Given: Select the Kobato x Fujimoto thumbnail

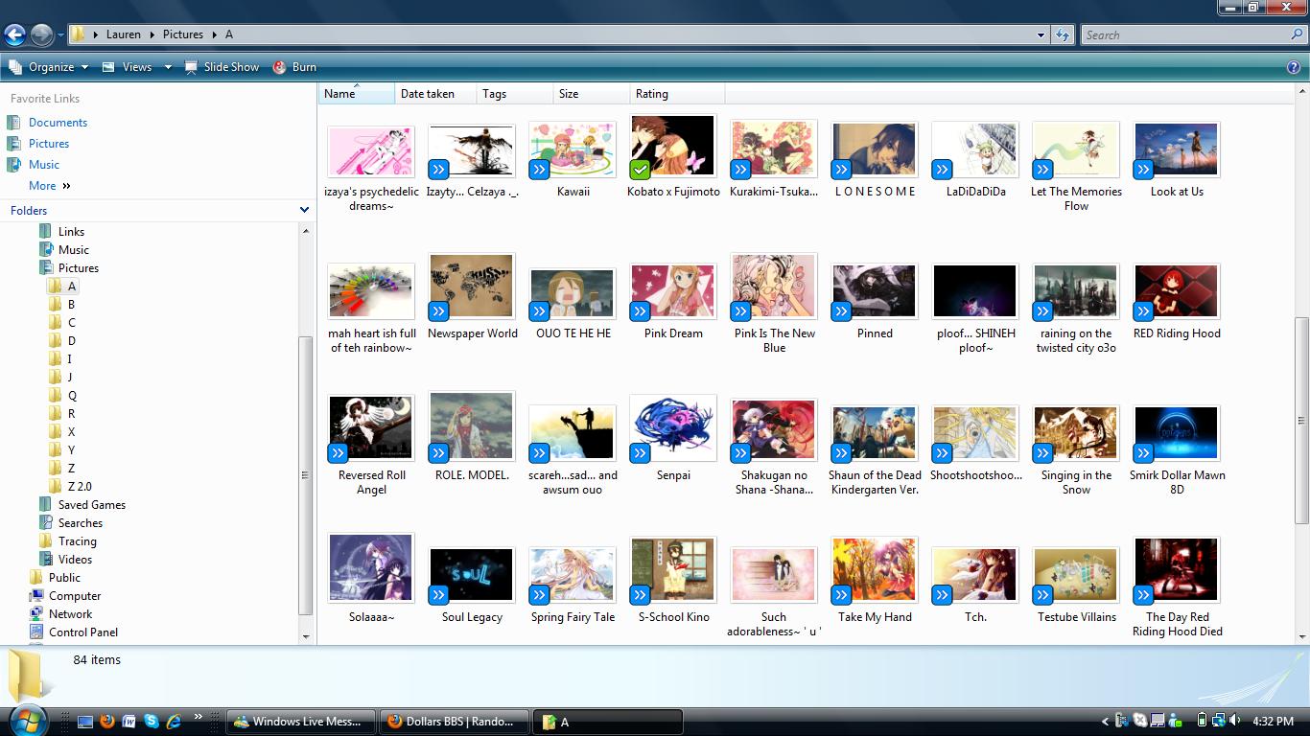Looking at the screenshot, I should coord(673,147).
